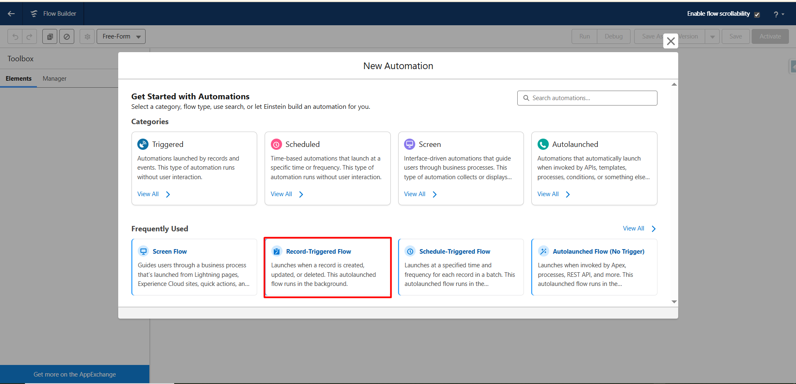
Task: Open Get more on the AppExchange
Action: click(75, 374)
